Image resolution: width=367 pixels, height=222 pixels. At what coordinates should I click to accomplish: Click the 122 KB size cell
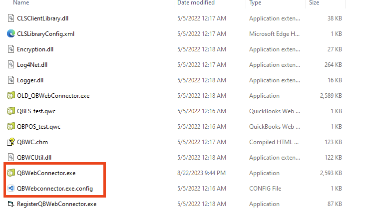pos(334,158)
